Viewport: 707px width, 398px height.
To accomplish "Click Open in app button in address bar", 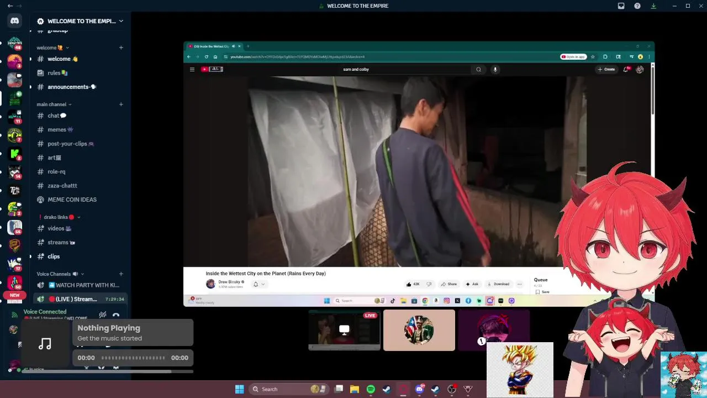I will pos(573,56).
